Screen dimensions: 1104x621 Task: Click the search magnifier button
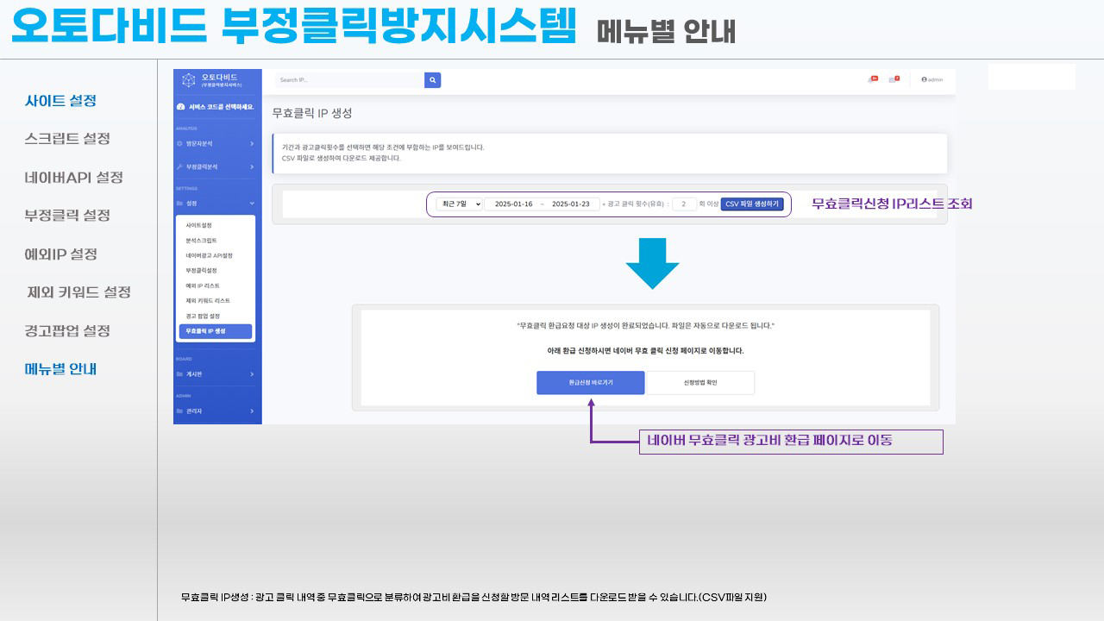point(432,80)
